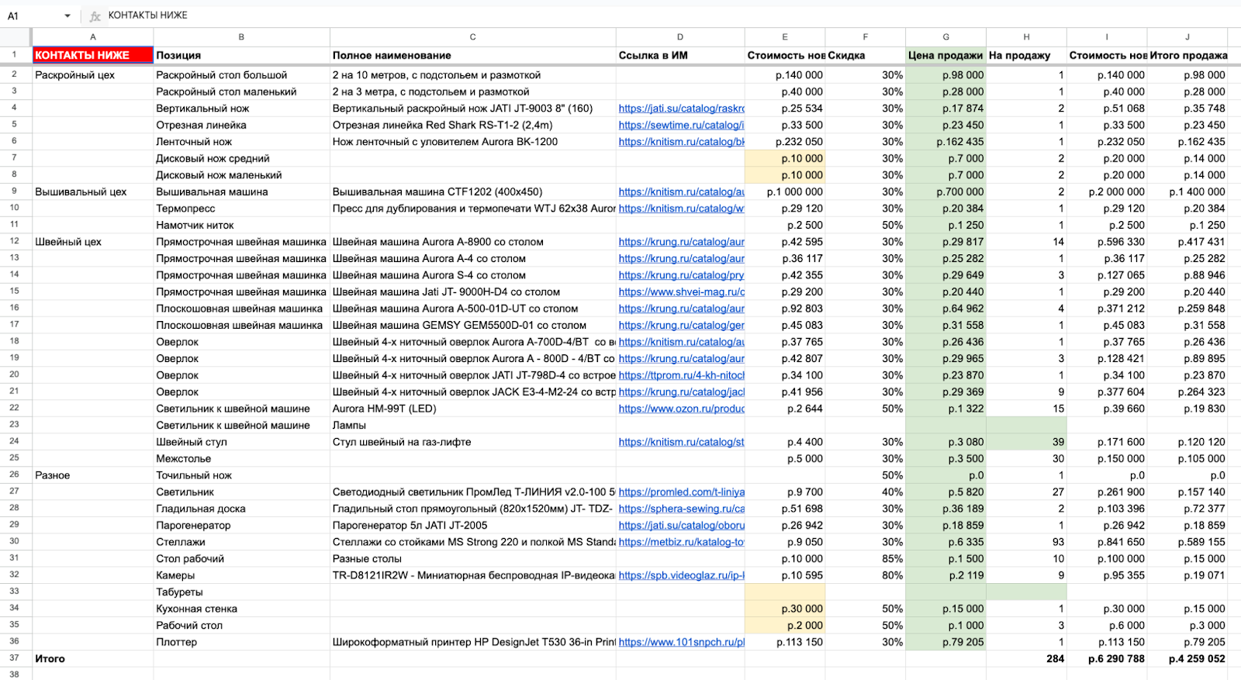Select the 85% discount cell
1241x680 pixels.
[x=866, y=558]
